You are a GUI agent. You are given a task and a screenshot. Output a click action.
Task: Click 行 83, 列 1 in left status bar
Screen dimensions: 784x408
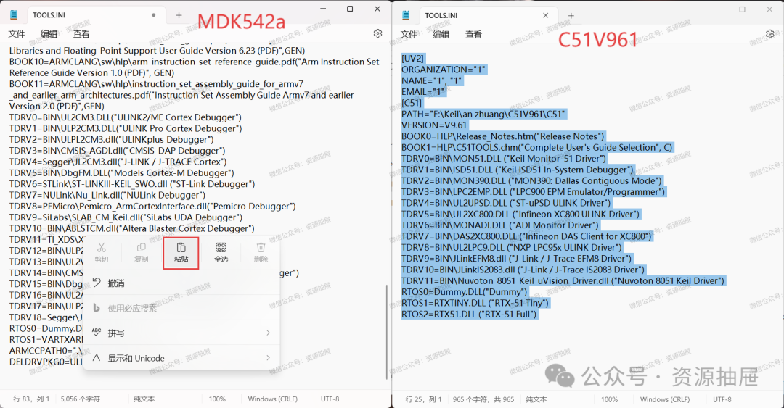(x=31, y=399)
